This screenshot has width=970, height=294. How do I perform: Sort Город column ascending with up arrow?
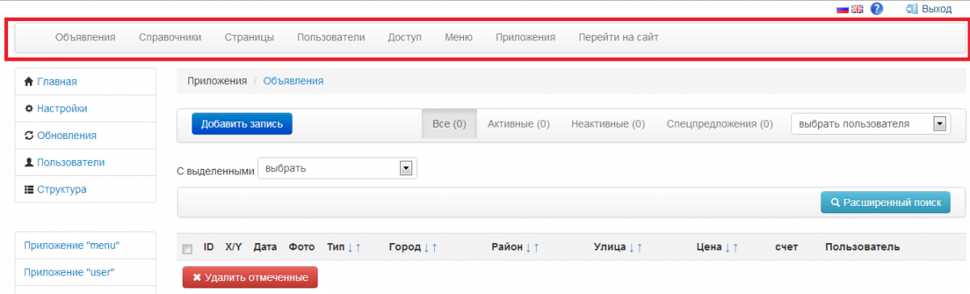(x=434, y=247)
